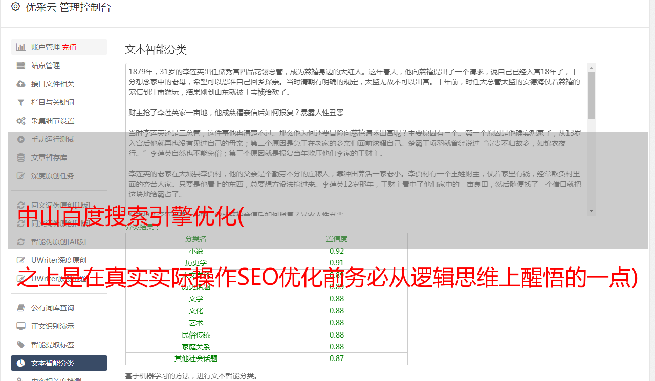Select the 文学 category cell
The image size is (655, 381).
(x=196, y=299)
